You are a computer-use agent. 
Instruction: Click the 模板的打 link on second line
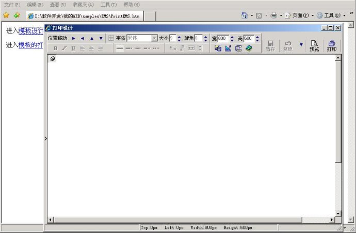[x=30, y=45]
